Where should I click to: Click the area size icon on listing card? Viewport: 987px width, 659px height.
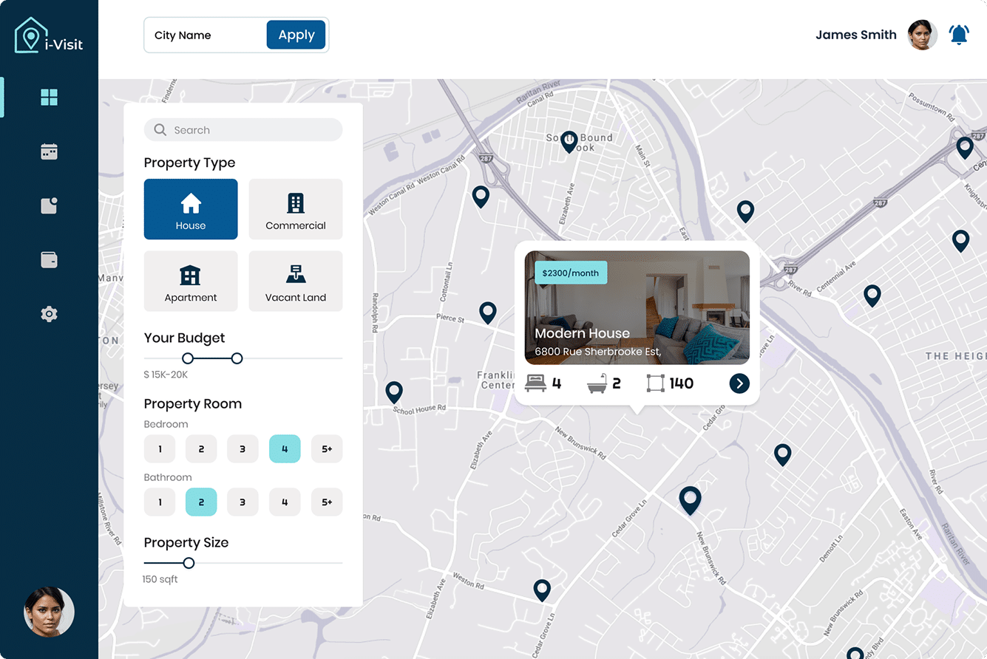655,383
